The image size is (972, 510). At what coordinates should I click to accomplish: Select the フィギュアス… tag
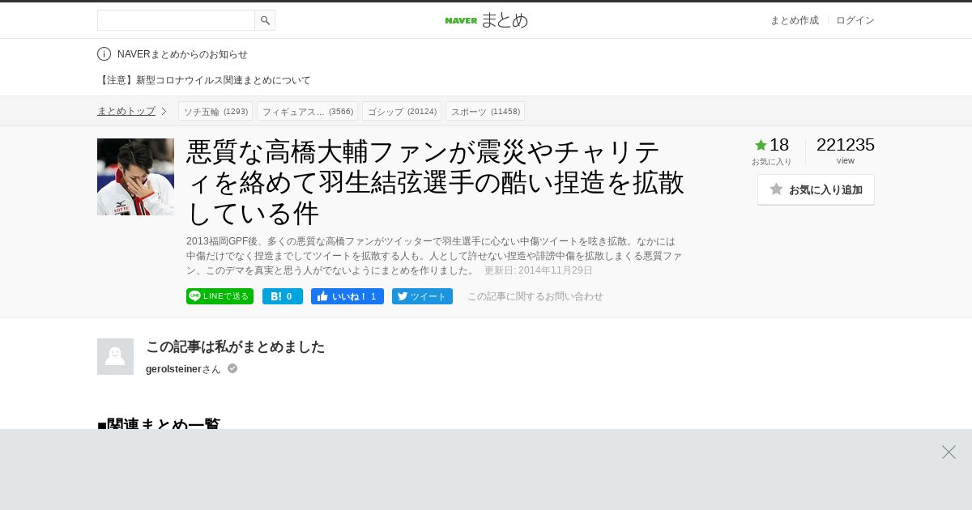[307, 111]
